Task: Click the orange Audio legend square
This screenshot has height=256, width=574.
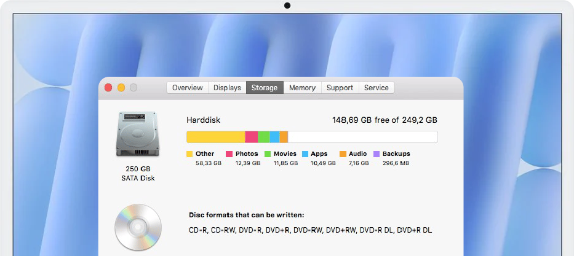Action: (x=343, y=154)
